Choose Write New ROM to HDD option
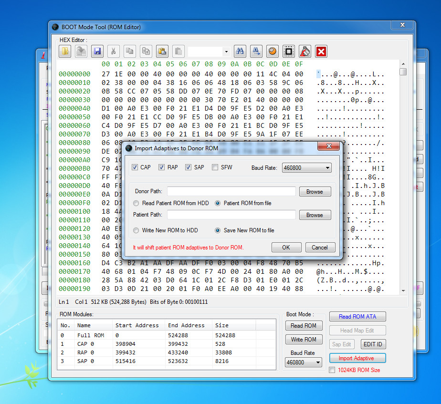This screenshot has height=404, width=441. tap(136, 230)
